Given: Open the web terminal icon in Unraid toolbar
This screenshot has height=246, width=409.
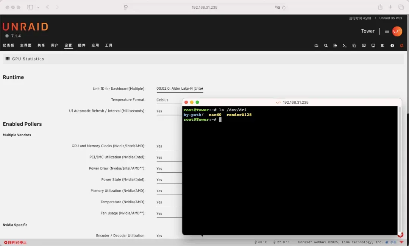Looking at the screenshot, I should pos(345,46).
